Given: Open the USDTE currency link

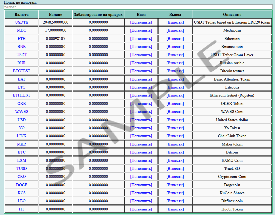Looking at the screenshot, I should tap(21, 22).
